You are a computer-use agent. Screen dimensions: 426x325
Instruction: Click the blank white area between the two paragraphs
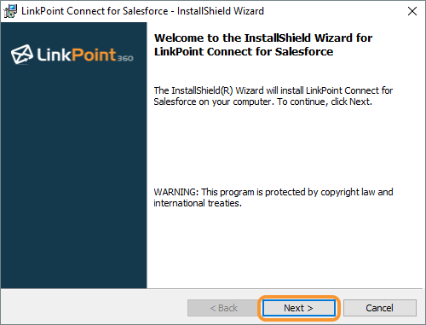coord(273,147)
